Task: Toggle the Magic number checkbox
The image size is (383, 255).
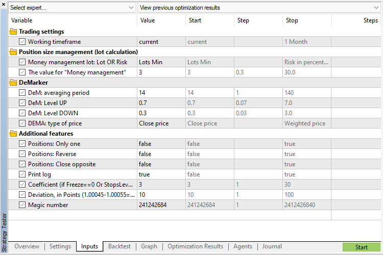Action: click(22, 205)
